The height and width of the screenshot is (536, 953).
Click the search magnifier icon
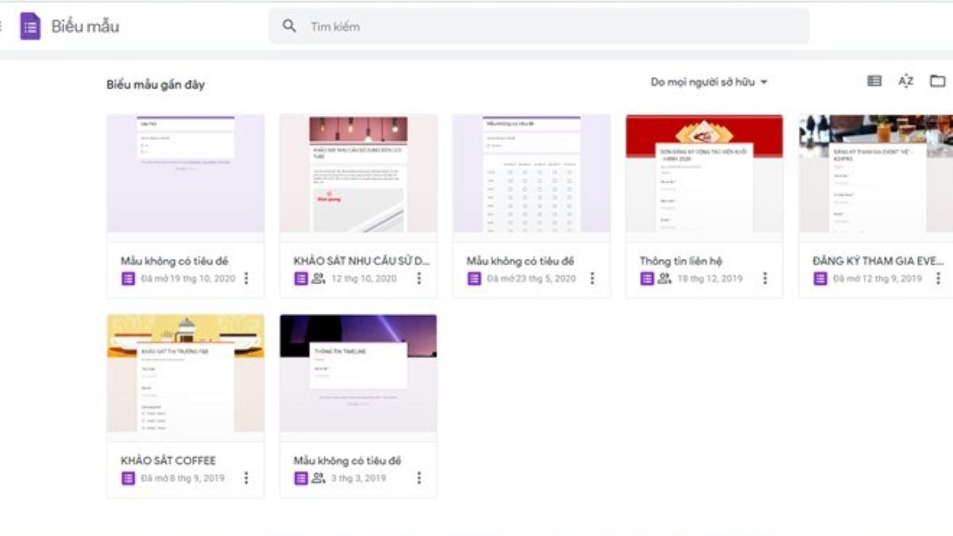(289, 26)
